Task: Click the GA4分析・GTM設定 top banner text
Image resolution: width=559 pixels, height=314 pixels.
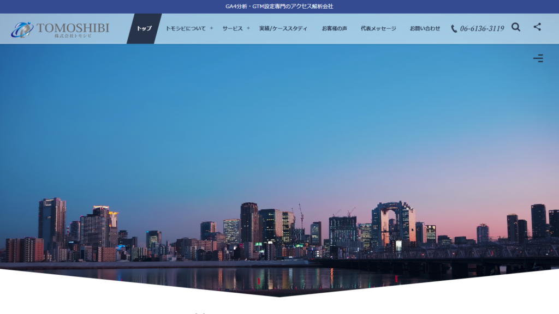Action: [x=279, y=7]
